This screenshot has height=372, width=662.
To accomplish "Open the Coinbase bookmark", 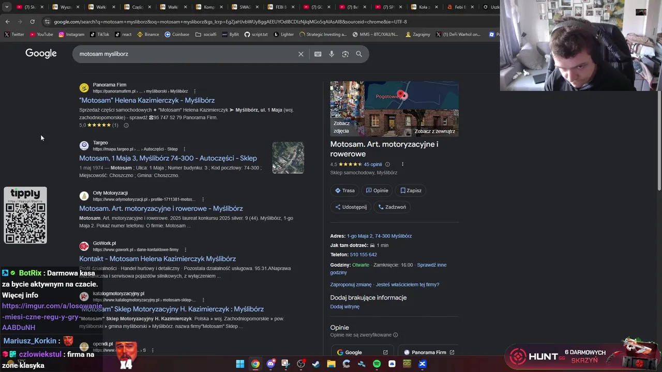I will pyautogui.click(x=177, y=35).
